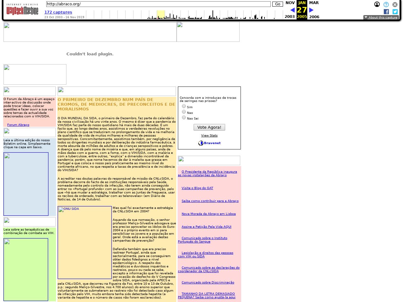Select the "Sim" poll option
The image size is (403, 302).
click(x=184, y=106)
